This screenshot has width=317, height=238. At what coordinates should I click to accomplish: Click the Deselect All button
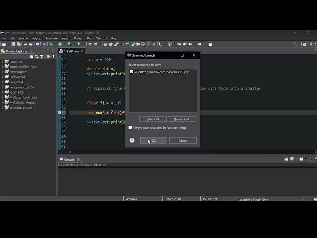coord(182,119)
